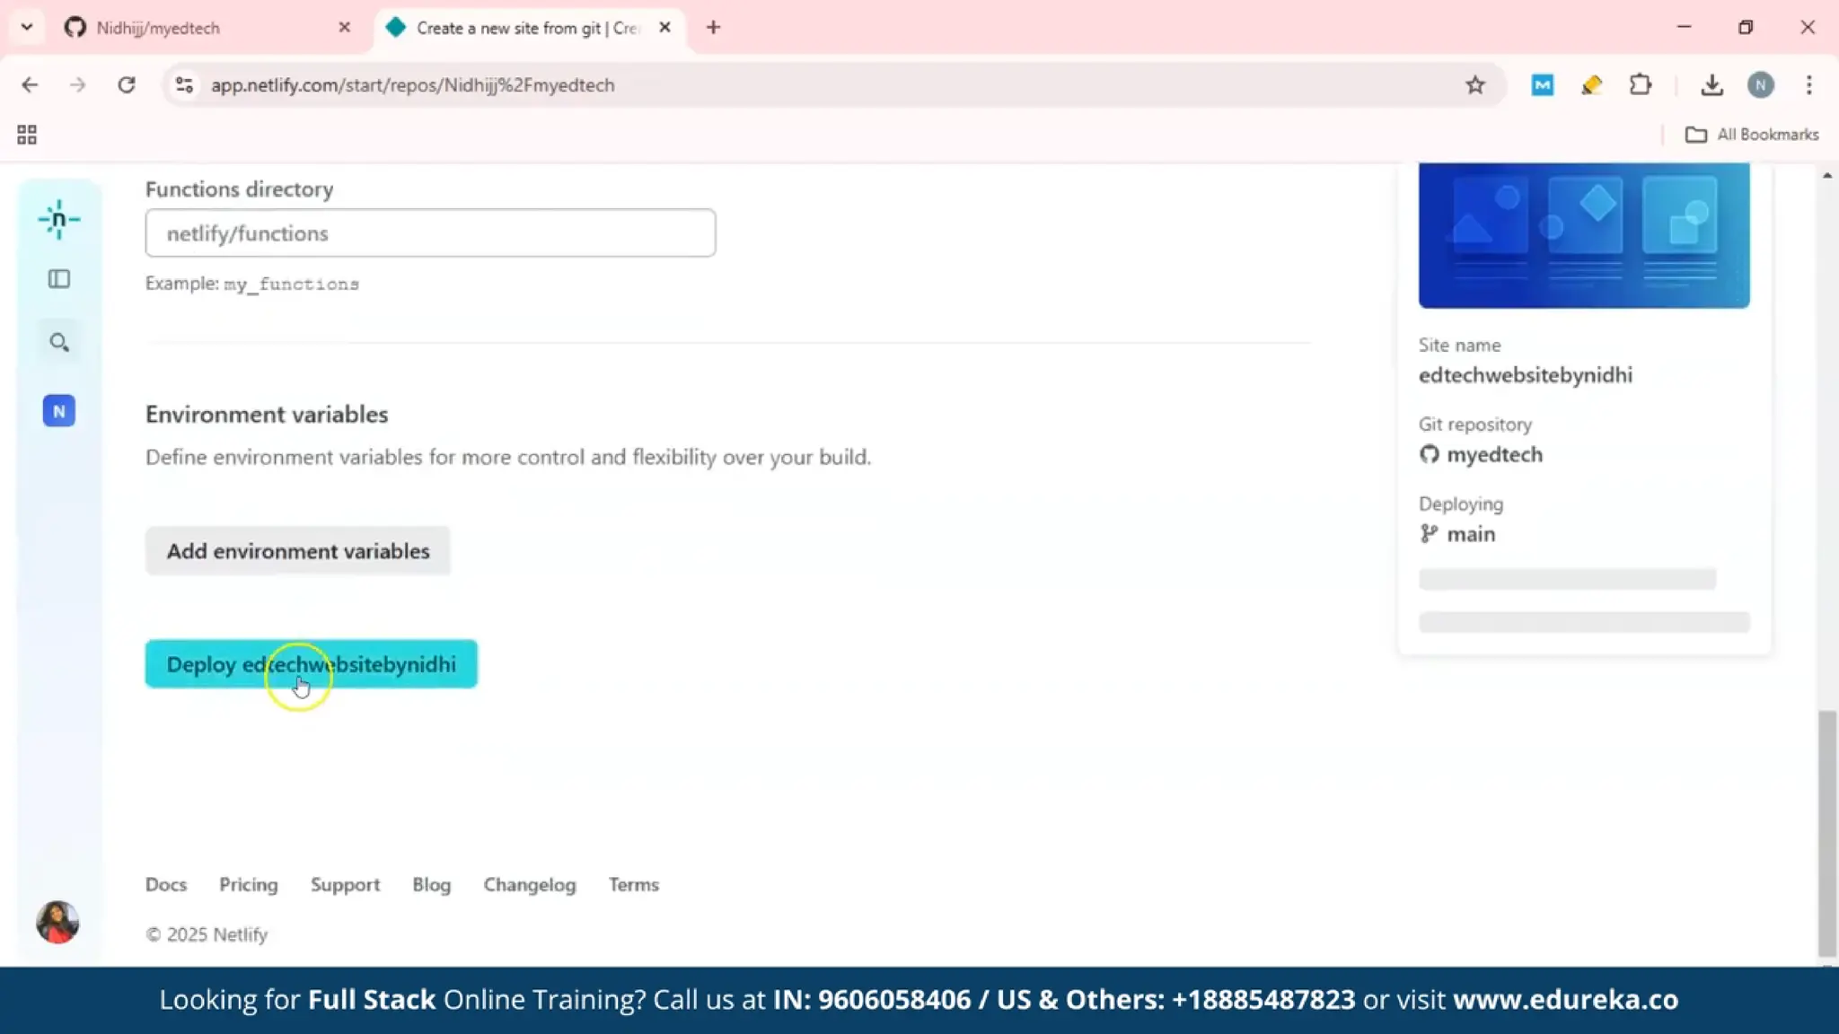Screen dimensions: 1839x1034
Task: Open the Downloads icon
Action: tap(1712, 84)
